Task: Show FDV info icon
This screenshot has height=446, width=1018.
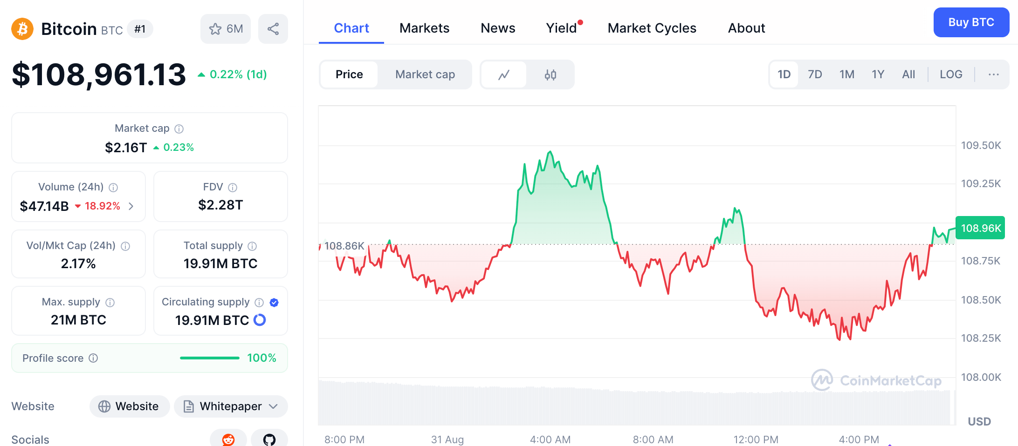Action: 233,187
